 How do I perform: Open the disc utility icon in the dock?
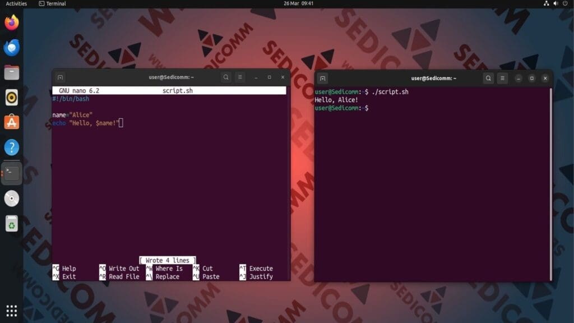(x=11, y=198)
